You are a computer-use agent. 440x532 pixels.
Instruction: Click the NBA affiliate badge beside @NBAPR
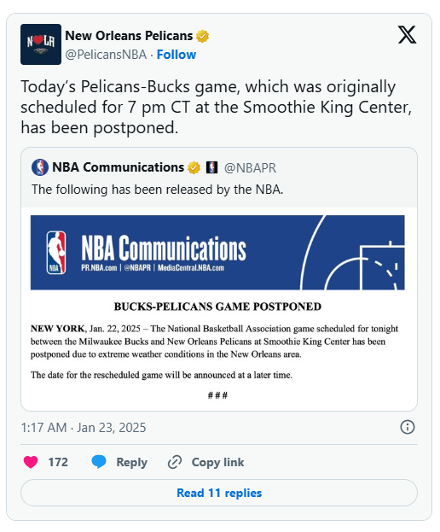click(212, 167)
